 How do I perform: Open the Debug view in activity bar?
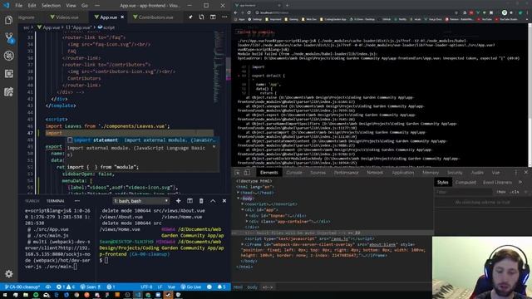[9, 56]
